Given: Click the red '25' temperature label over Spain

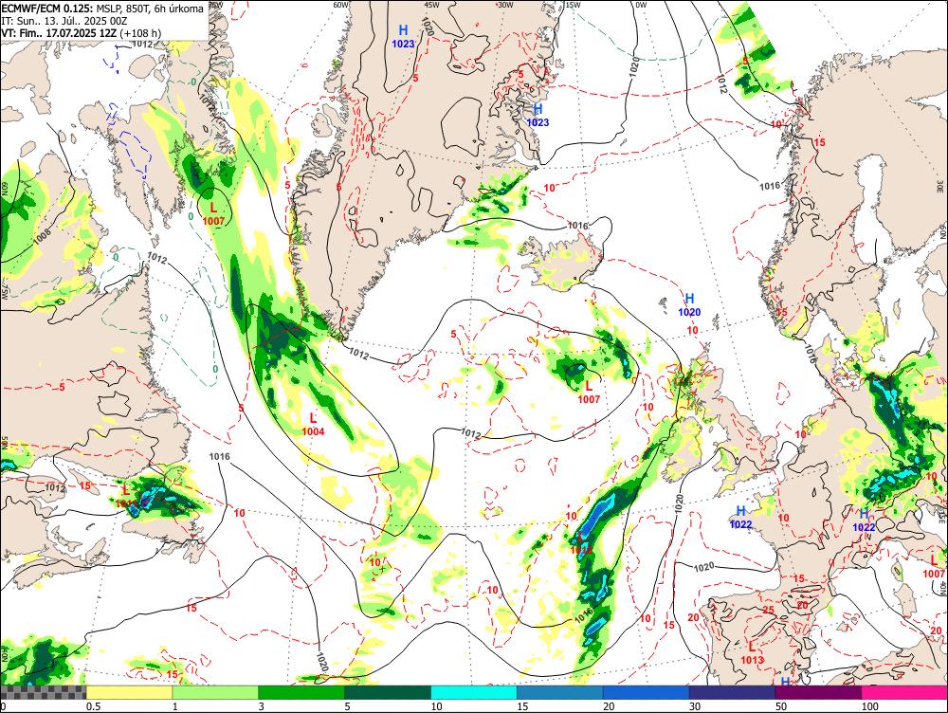Looking at the screenshot, I should tap(769, 611).
